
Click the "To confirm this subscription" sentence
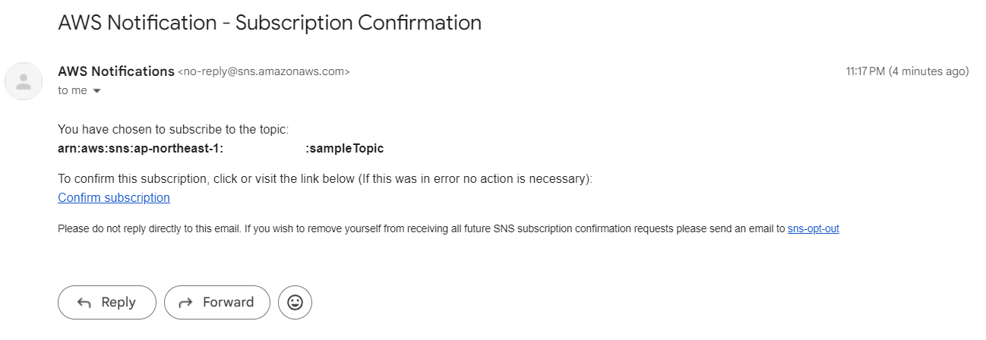point(325,179)
